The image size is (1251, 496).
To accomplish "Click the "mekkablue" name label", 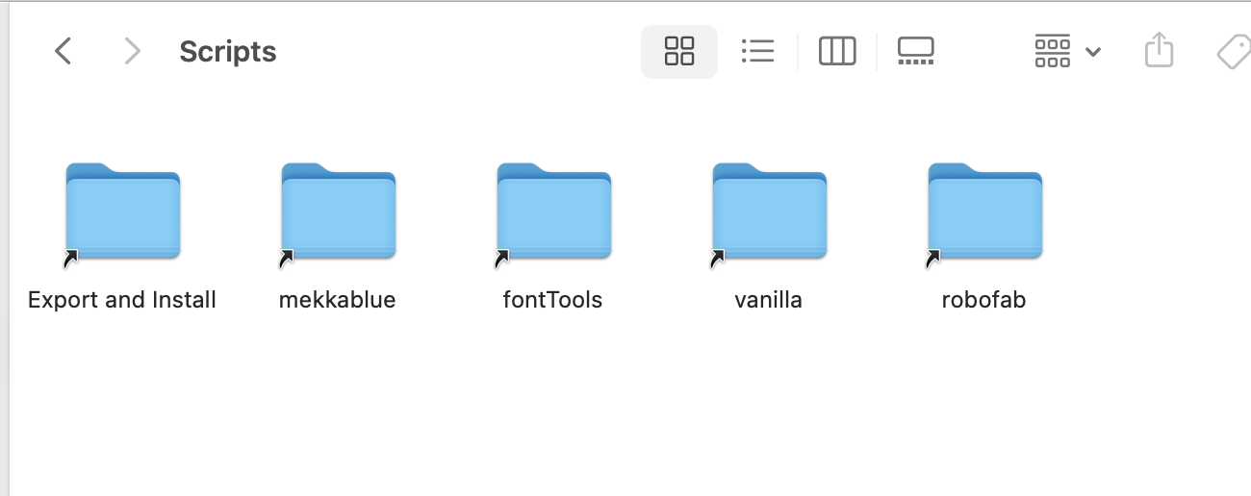I will coord(338,300).
